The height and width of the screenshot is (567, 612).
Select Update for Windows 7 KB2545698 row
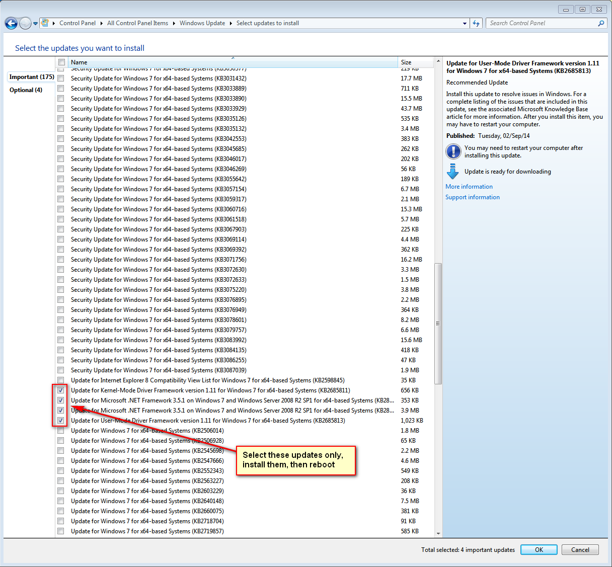147,451
